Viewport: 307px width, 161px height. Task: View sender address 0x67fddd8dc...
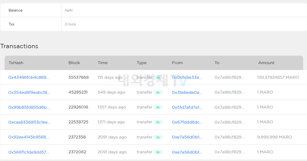pyautogui.click(x=187, y=122)
